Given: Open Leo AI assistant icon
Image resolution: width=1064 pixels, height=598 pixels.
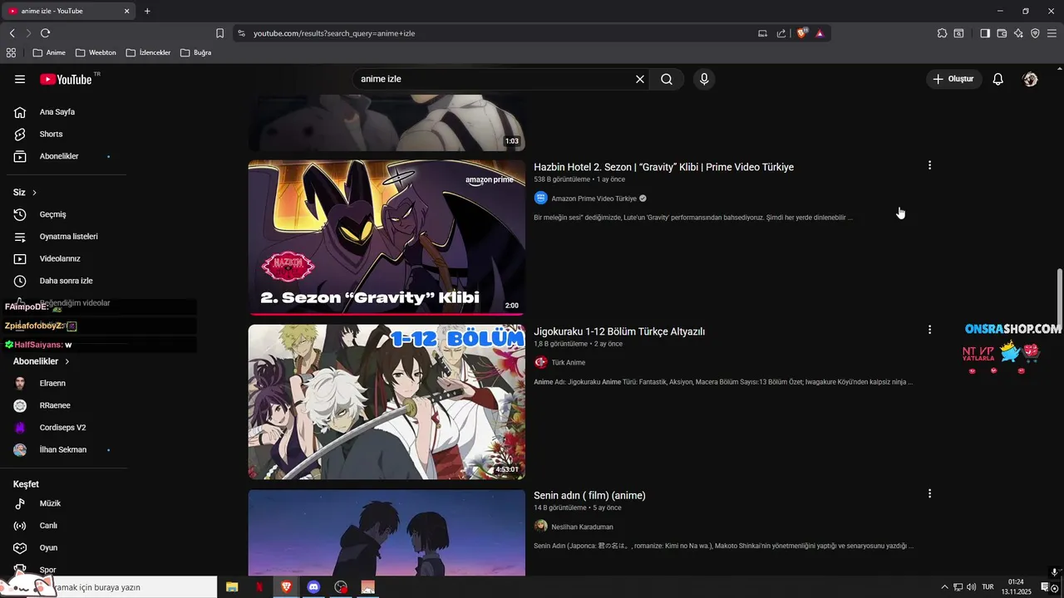Looking at the screenshot, I should pos(1018,33).
